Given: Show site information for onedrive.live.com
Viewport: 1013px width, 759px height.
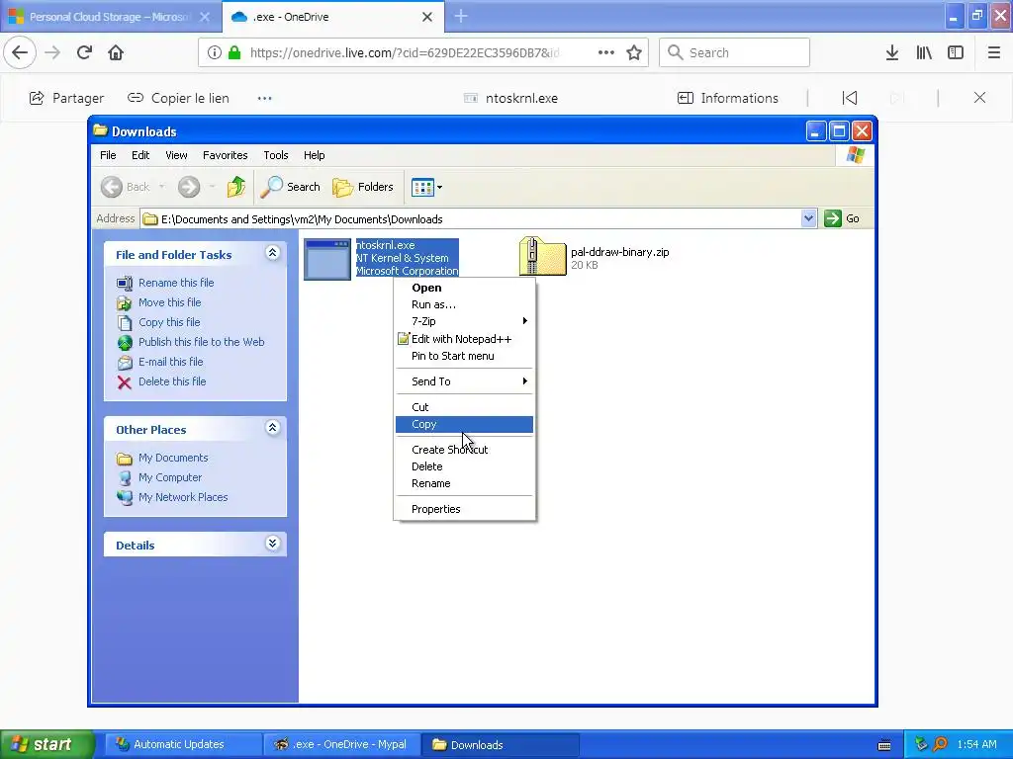Looking at the screenshot, I should click(215, 52).
